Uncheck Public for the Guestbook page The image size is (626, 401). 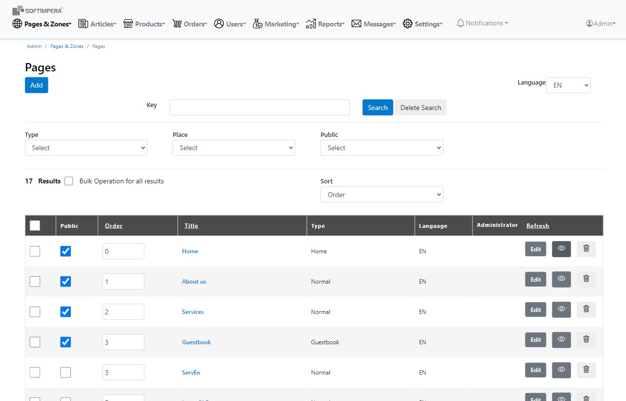(x=65, y=342)
